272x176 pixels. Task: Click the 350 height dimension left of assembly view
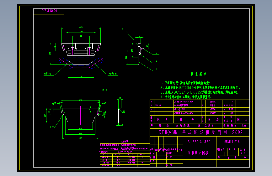[50, 54]
